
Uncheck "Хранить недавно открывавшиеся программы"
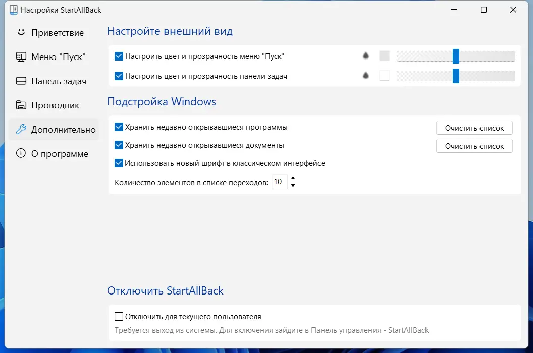coord(119,127)
